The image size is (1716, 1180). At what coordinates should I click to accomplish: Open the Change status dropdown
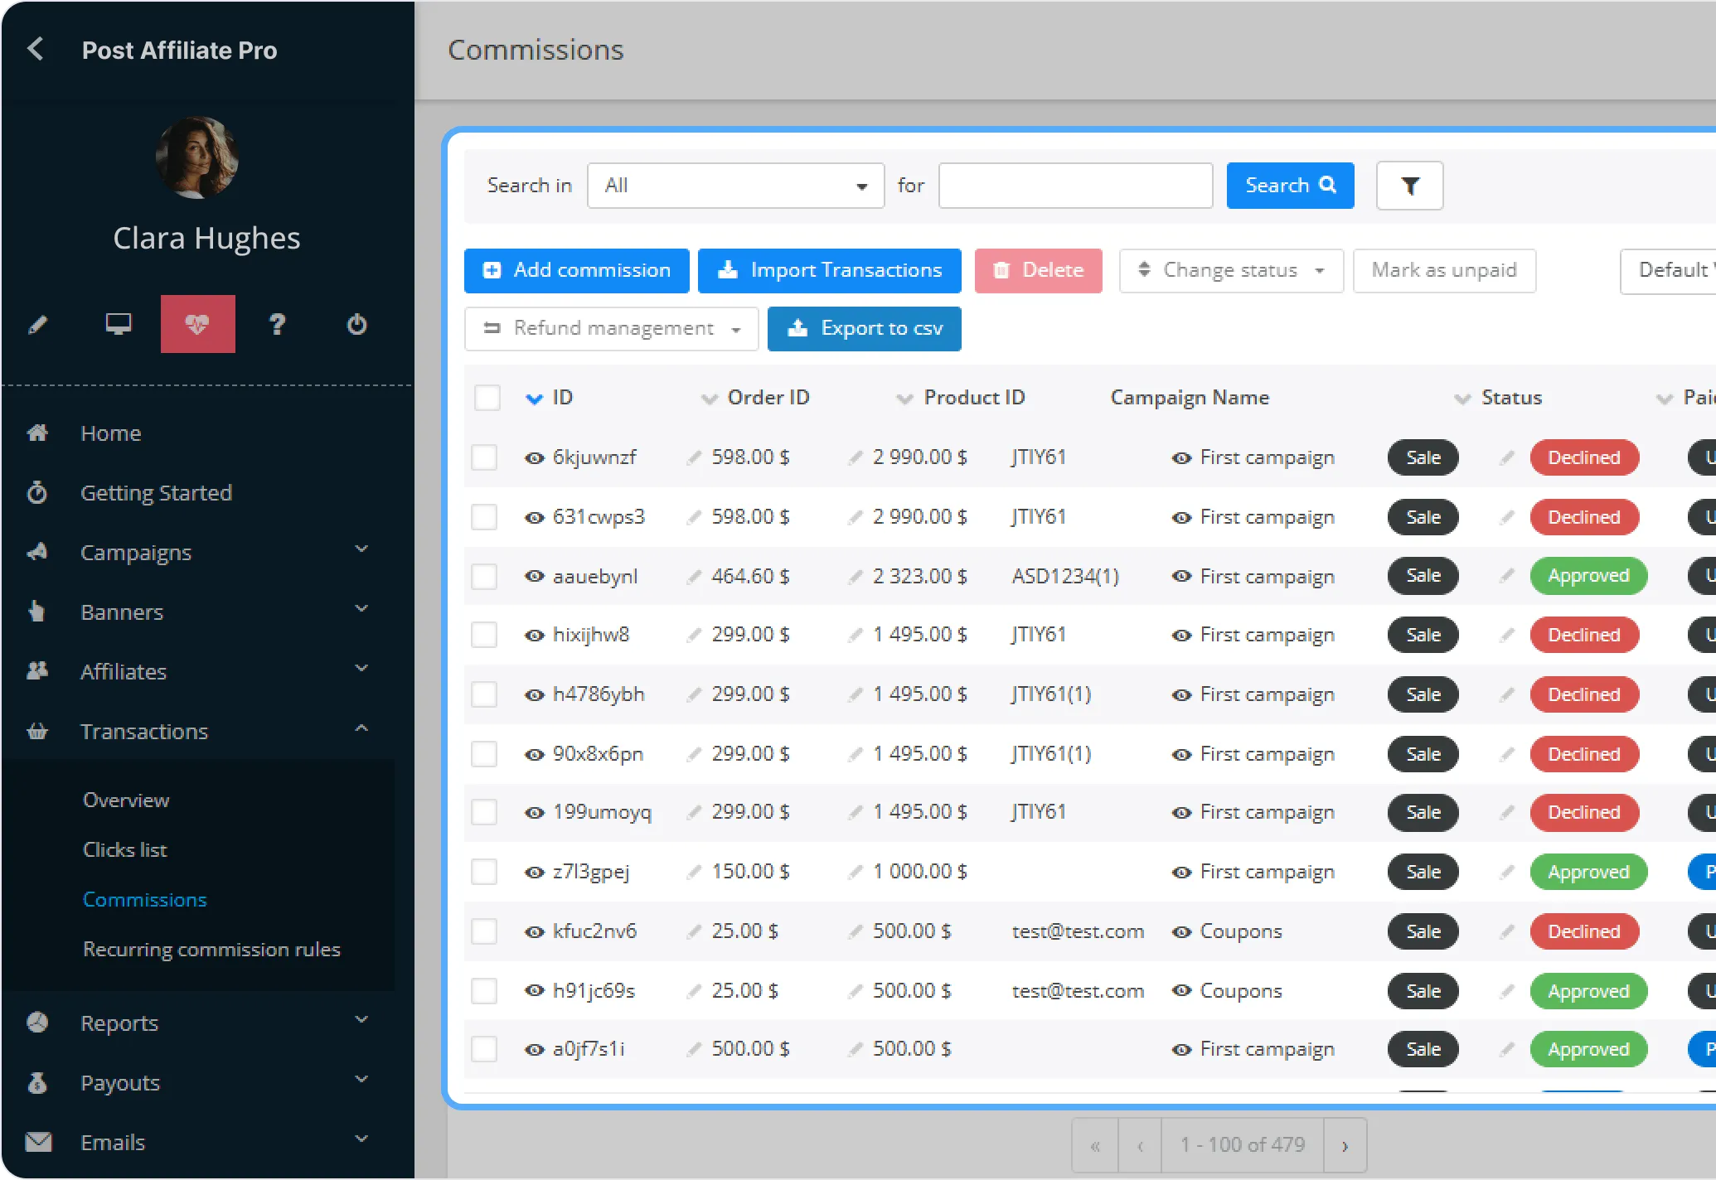coord(1231,270)
